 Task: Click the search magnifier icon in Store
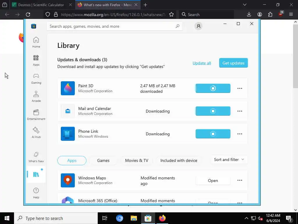pyautogui.click(x=178, y=26)
